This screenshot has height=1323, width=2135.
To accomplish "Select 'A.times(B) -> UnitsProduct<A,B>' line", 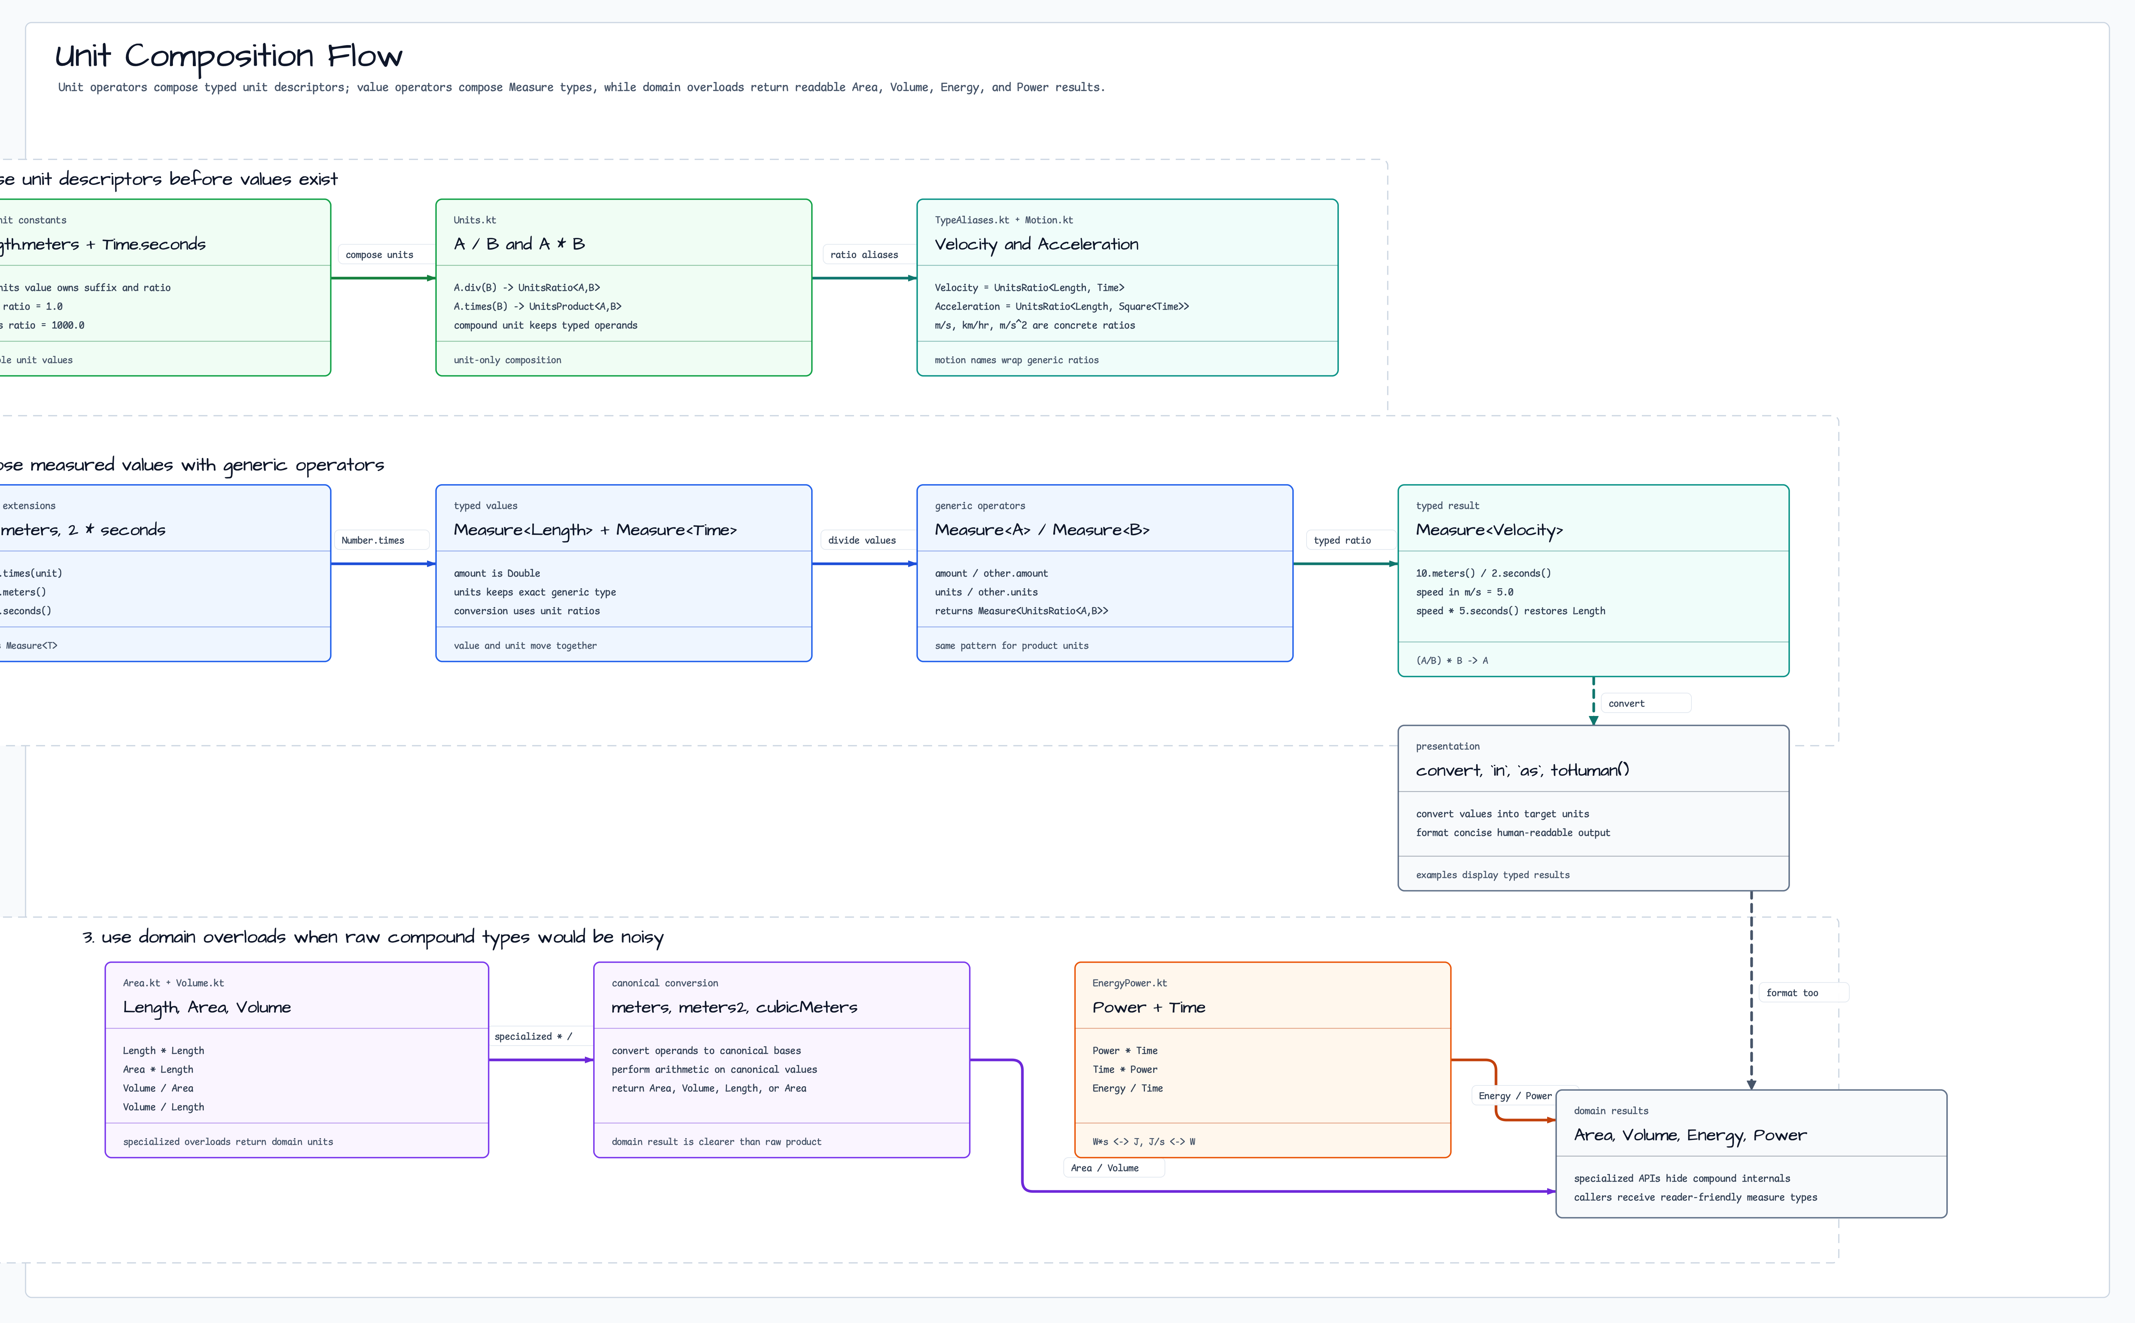I will [537, 306].
